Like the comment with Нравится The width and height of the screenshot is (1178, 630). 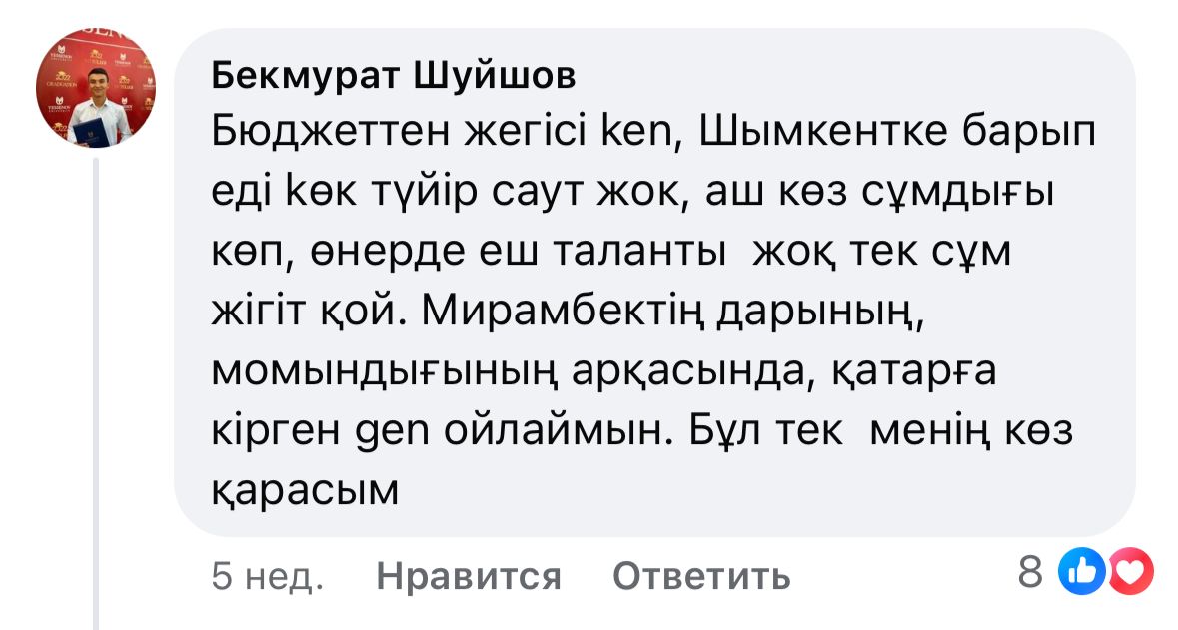[x=468, y=577]
